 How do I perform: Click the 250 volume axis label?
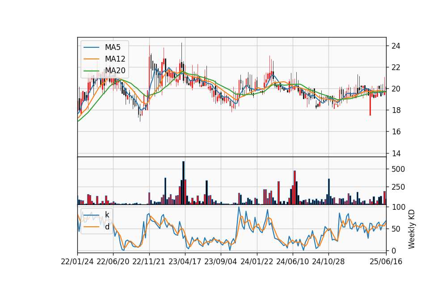398,187
